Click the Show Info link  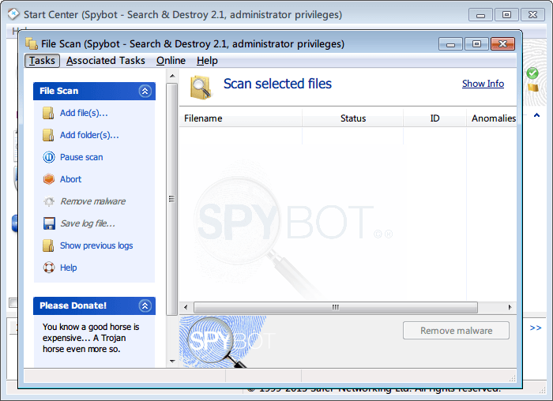click(483, 84)
